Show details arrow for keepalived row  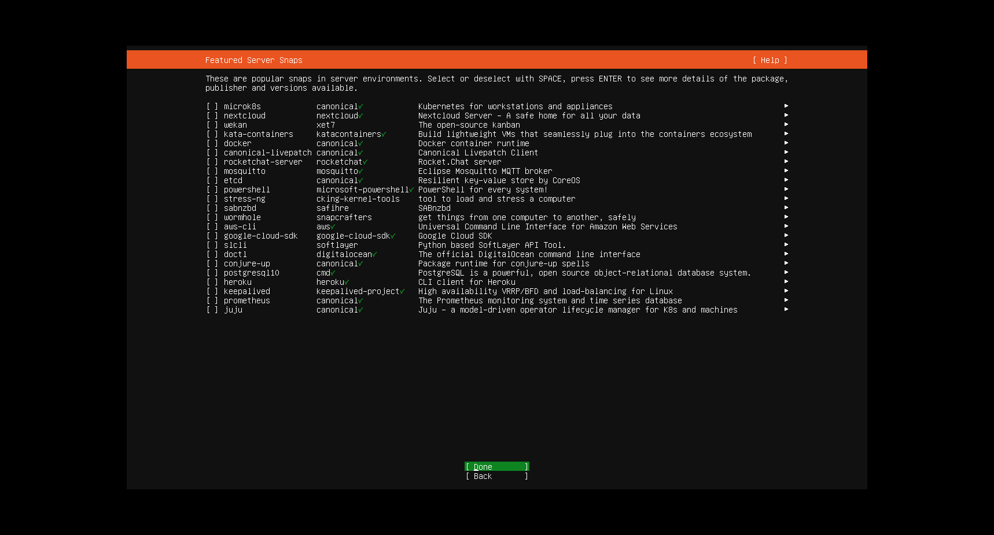coord(786,291)
